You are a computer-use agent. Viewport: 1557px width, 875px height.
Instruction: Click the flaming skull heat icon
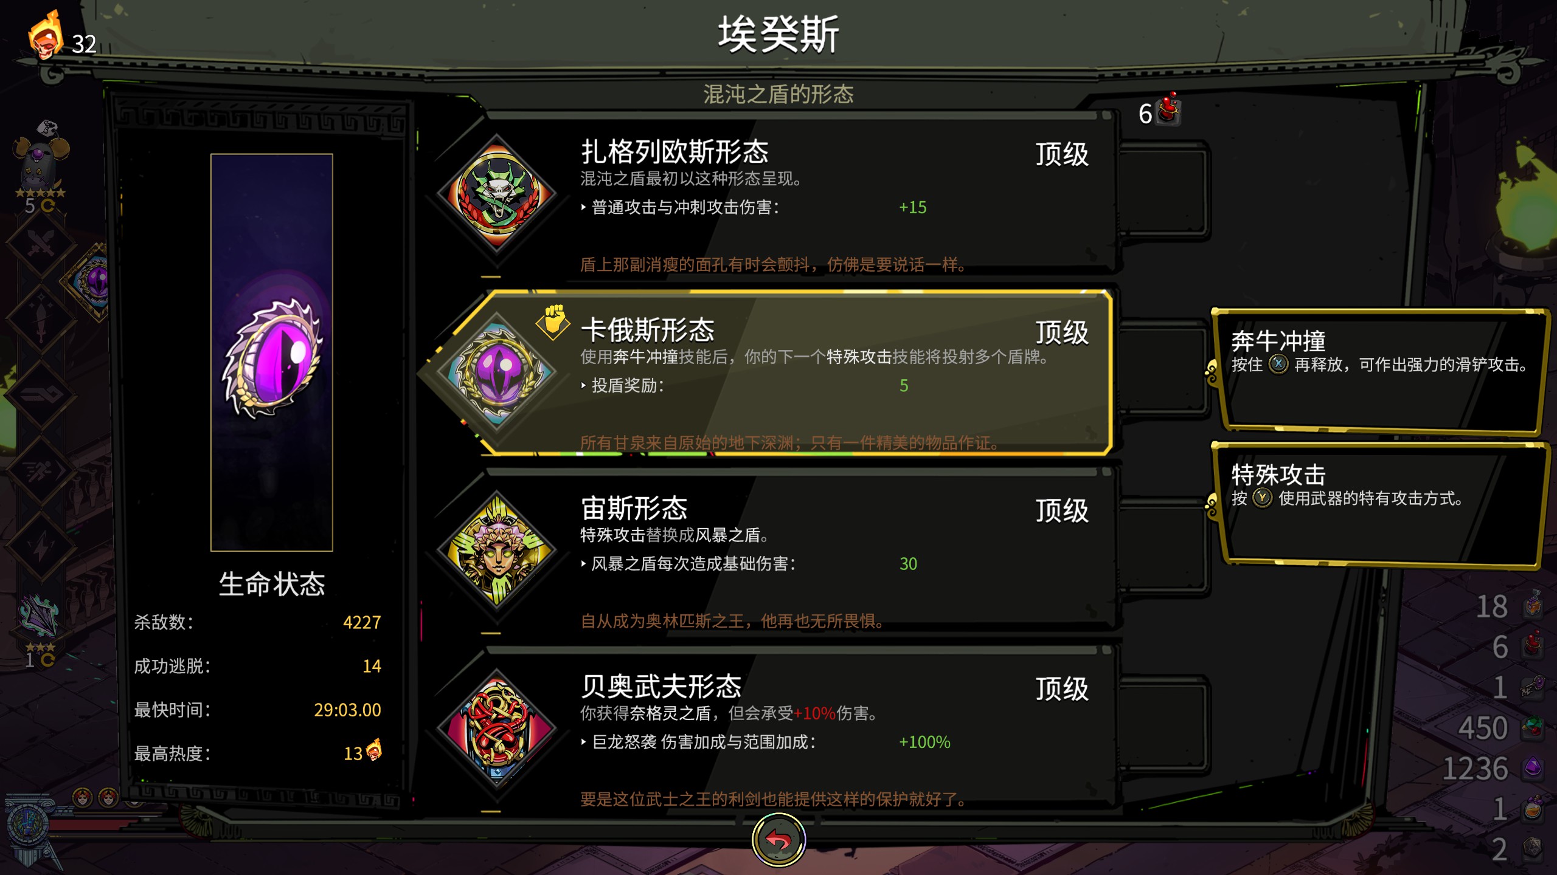[46, 35]
